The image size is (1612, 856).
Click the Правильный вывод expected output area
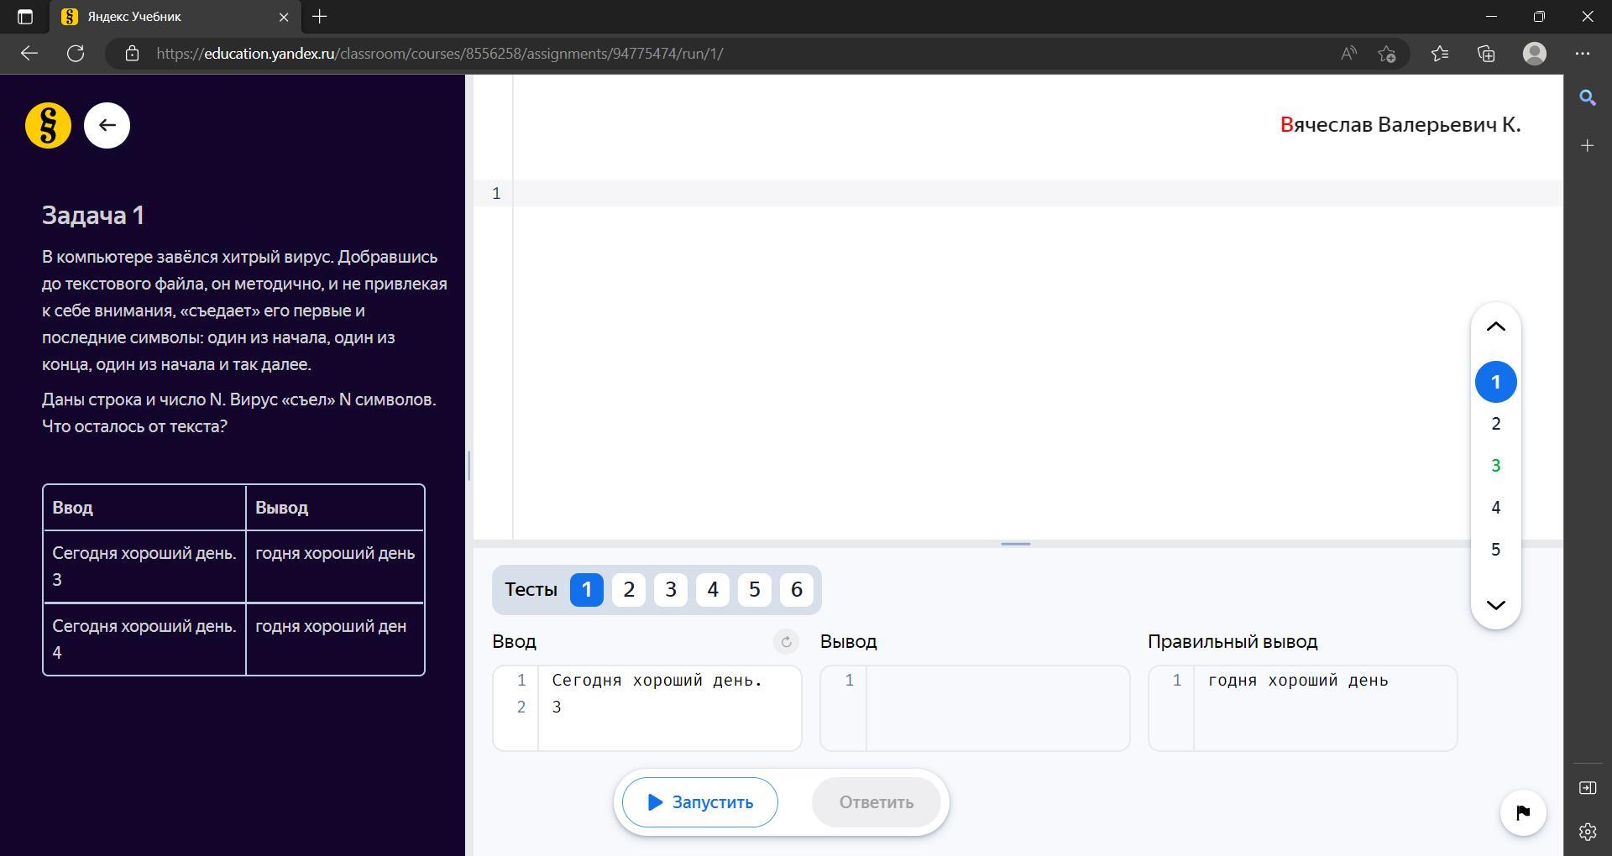pos(1302,708)
